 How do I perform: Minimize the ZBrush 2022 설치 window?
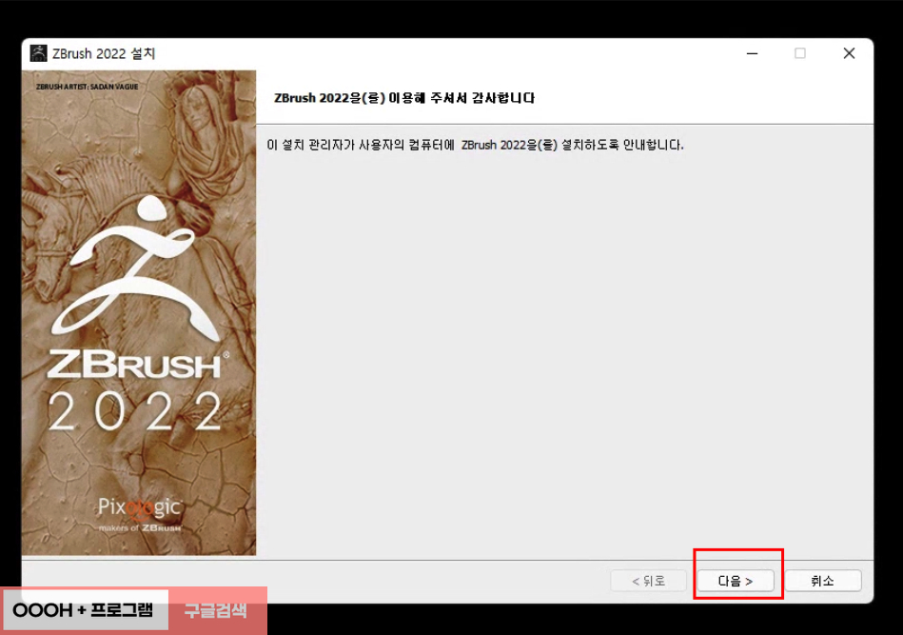[x=752, y=53]
